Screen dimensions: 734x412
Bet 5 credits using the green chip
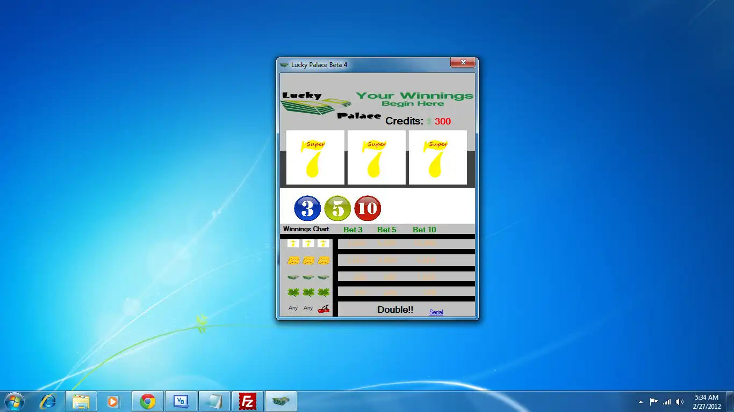[338, 208]
